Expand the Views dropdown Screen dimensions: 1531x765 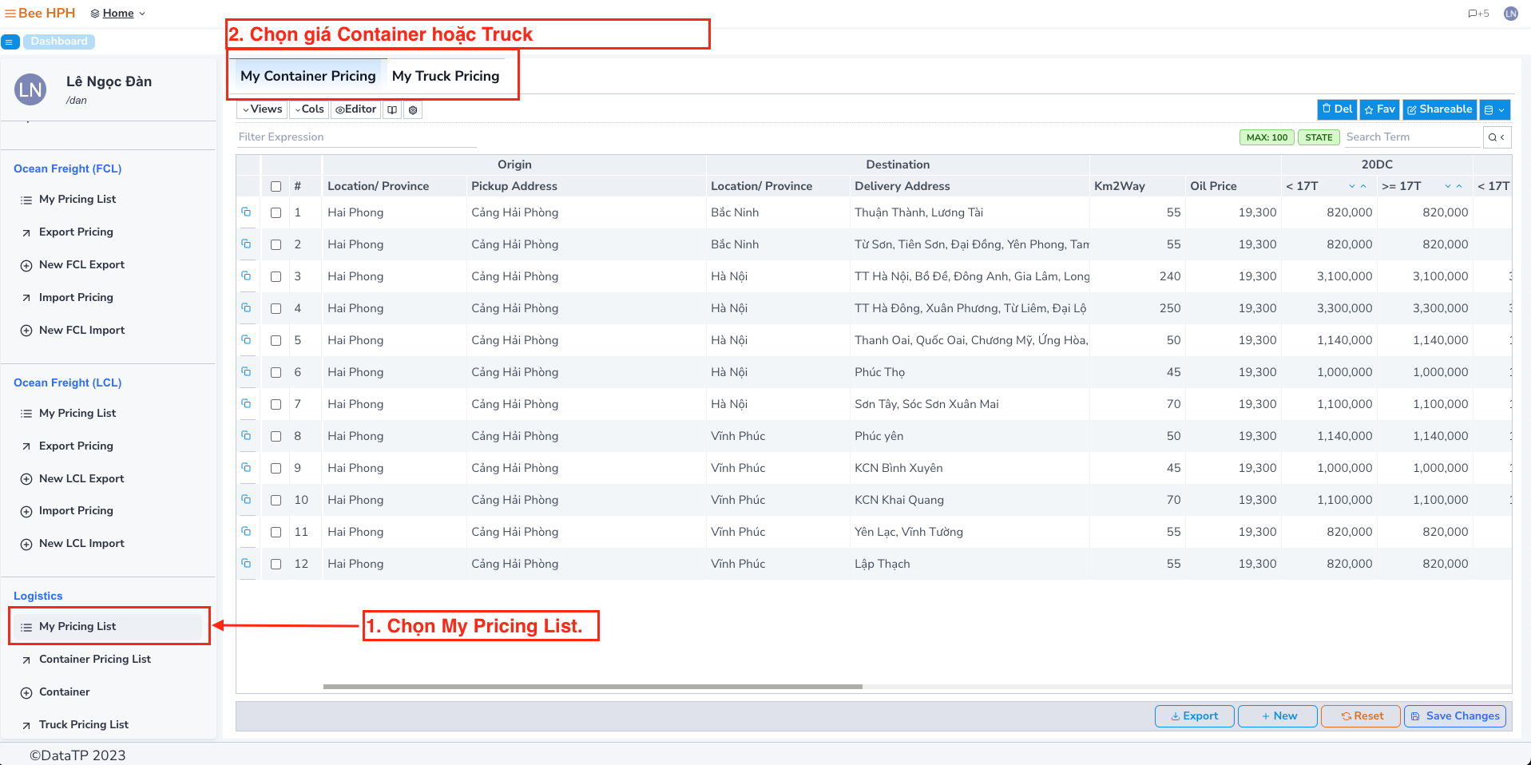(263, 109)
